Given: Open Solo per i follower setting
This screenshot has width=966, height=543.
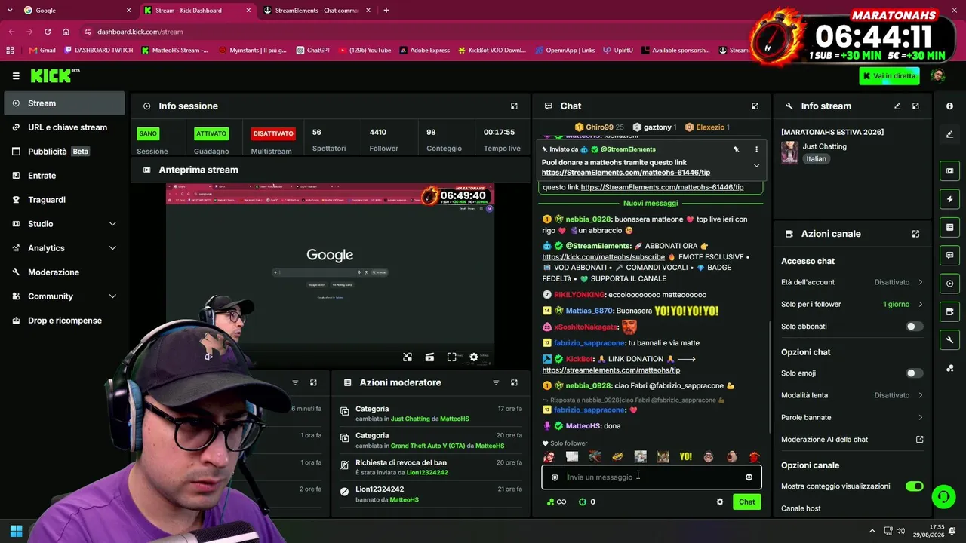Looking at the screenshot, I should pyautogui.click(x=852, y=304).
